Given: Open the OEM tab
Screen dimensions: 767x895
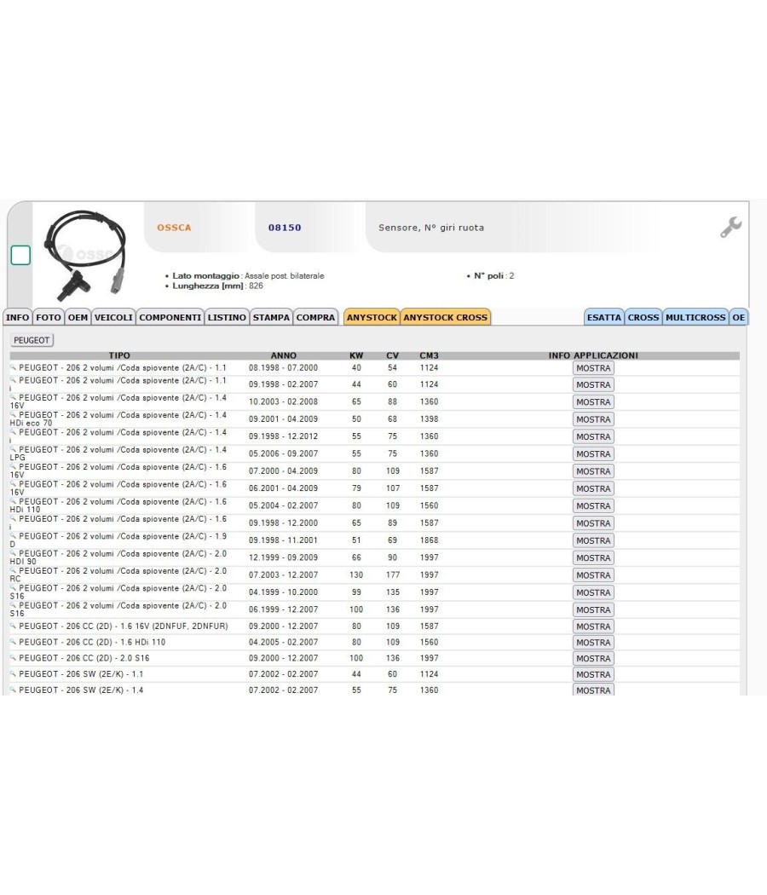Looking at the screenshot, I should click(x=78, y=317).
